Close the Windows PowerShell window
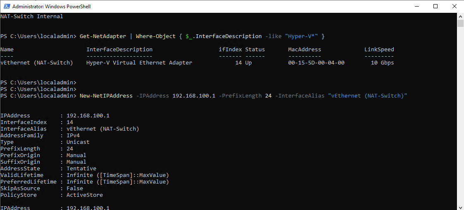The height and width of the screenshot is (210, 464). [x=454, y=6]
